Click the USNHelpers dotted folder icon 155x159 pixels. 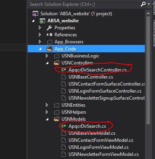56,112
